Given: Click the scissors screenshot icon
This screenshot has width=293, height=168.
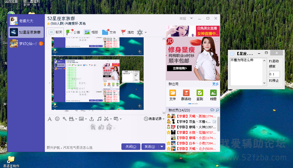Looking at the screenshot, I should pos(106,119).
